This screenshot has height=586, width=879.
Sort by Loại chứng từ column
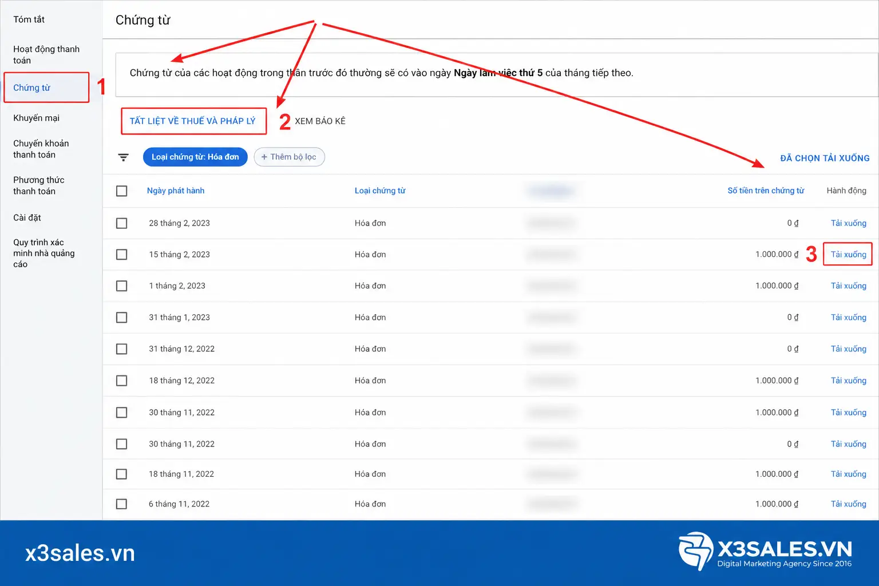[380, 191]
